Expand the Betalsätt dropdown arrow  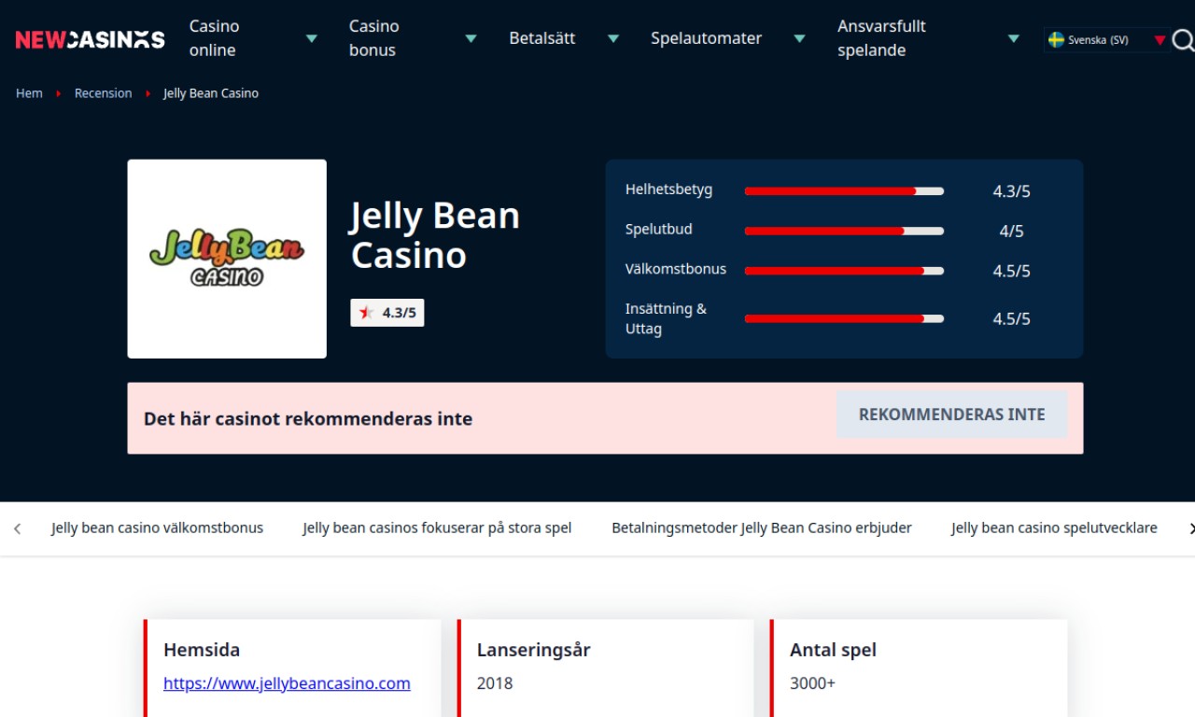[x=613, y=39]
